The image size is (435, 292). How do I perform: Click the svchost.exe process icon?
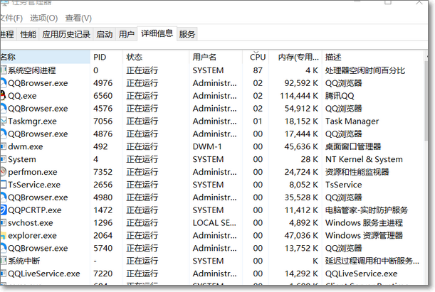tap(4, 223)
